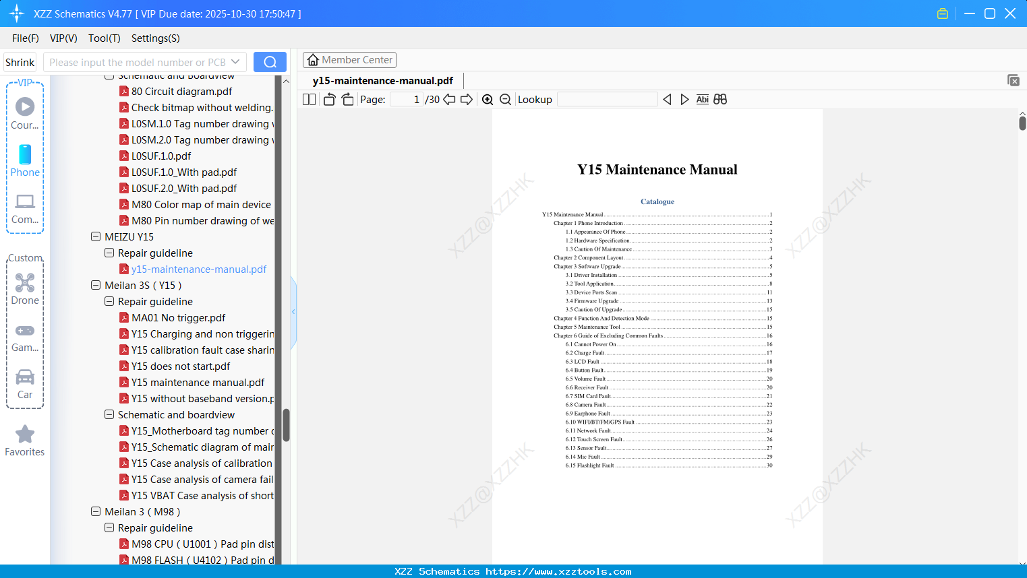Open the model number dropdown arrow
The height and width of the screenshot is (578, 1027).
click(235, 62)
